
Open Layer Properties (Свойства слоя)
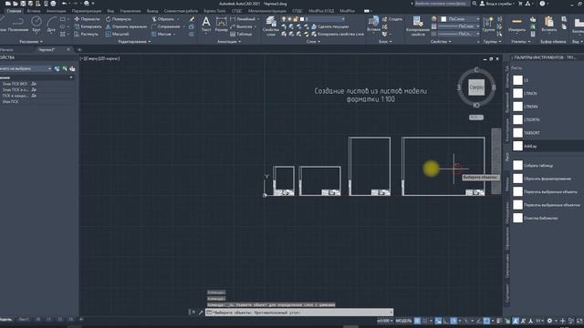click(271, 26)
